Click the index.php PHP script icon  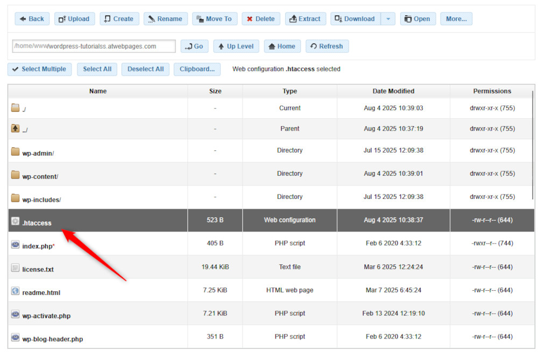[15, 244]
